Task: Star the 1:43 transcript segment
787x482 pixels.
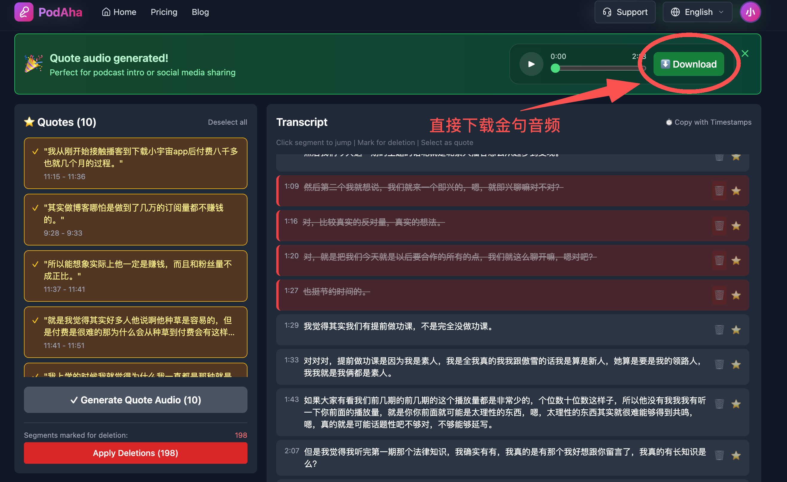Action: (x=736, y=404)
